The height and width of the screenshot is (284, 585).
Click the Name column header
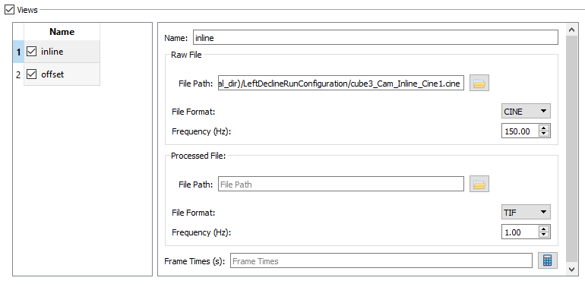pos(62,32)
